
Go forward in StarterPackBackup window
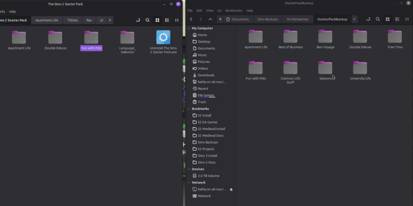(201, 19)
